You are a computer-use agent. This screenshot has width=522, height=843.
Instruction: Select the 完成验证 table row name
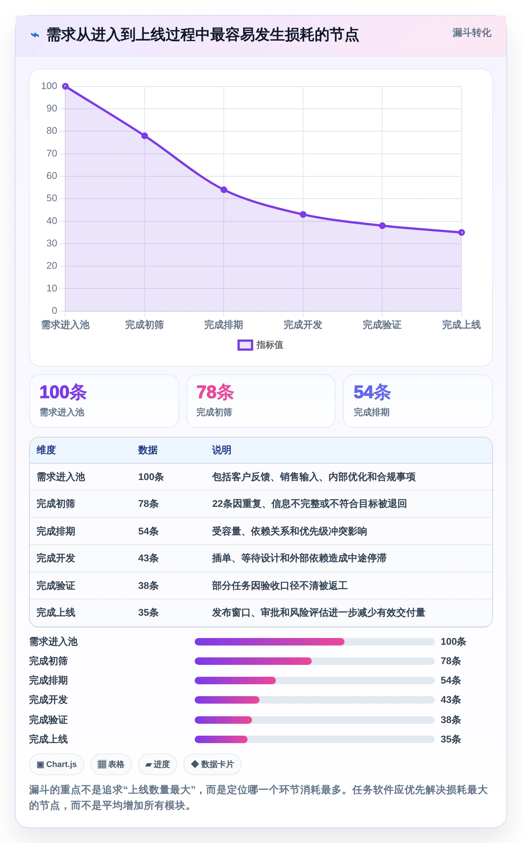(56, 586)
